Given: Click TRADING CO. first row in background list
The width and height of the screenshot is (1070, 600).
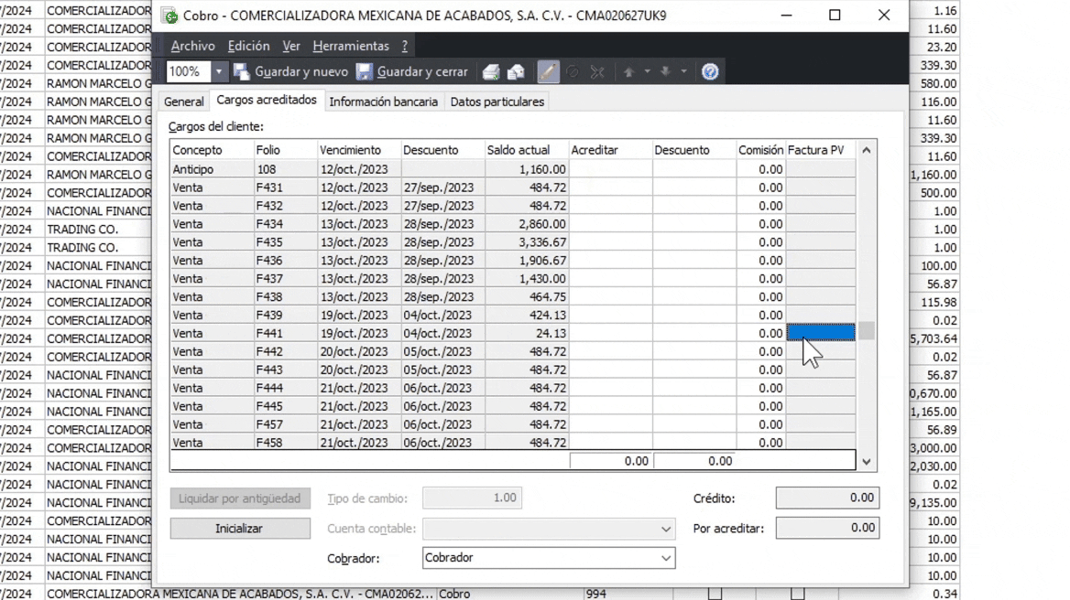Looking at the screenshot, I should tap(82, 230).
